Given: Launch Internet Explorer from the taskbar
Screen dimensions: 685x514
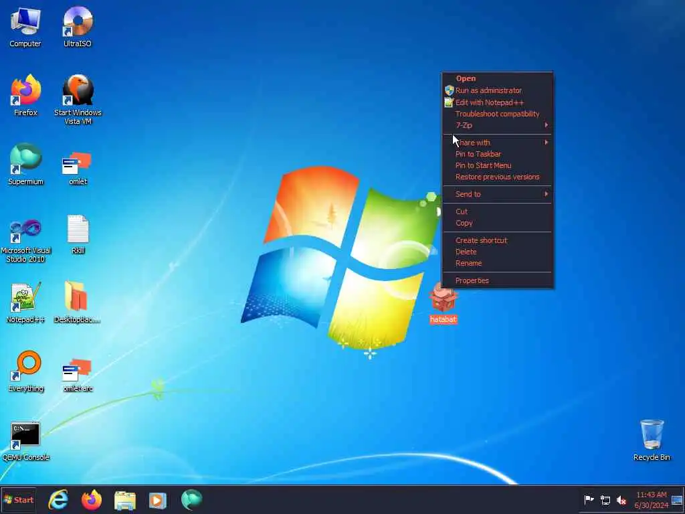Looking at the screenshot, I should coord(58,500).
